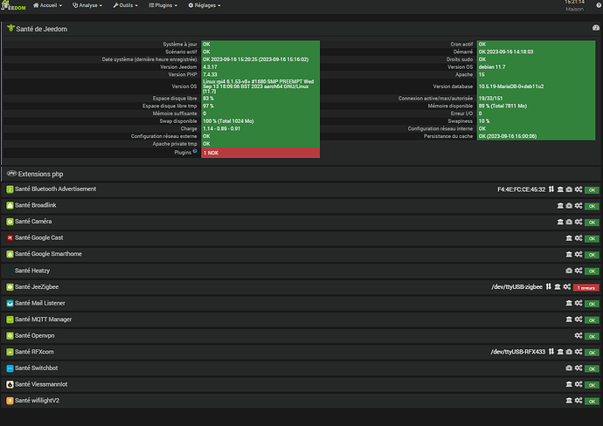Expand the Santé Broadlink panel
Screen dimensions: 603x426
tap(35, 205)
